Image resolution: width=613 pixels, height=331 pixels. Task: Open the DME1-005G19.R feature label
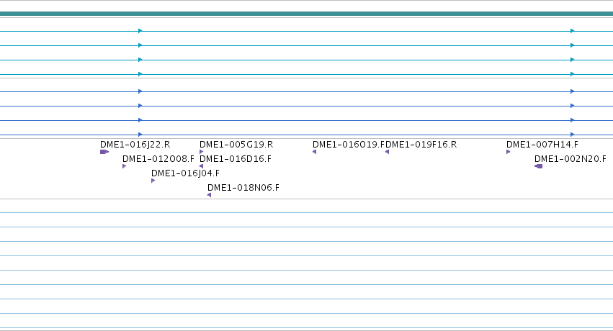click(236, 145)
